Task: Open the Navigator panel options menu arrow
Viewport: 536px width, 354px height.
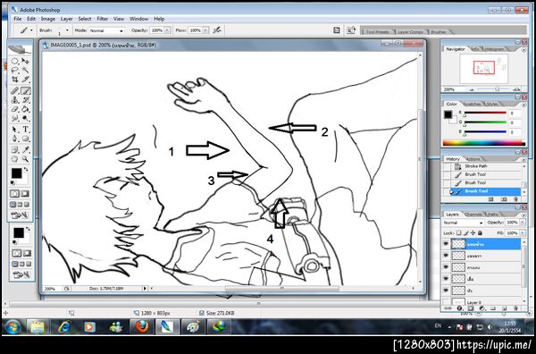Action: 524,49
